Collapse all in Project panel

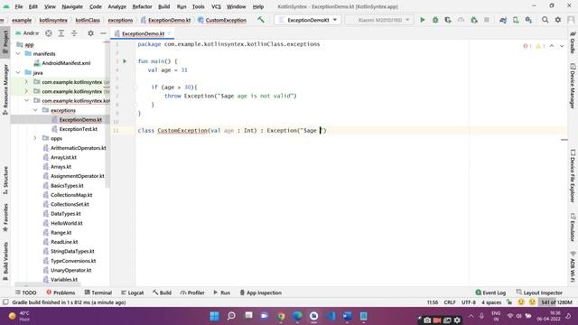74,33
